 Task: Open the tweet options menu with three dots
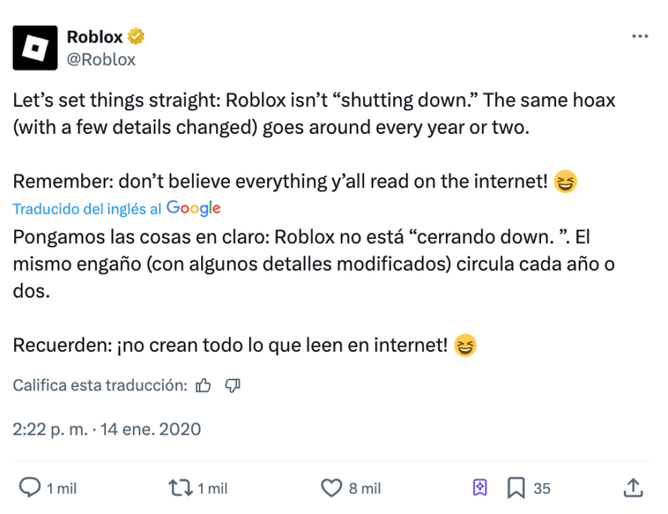[x=640, y=35]
